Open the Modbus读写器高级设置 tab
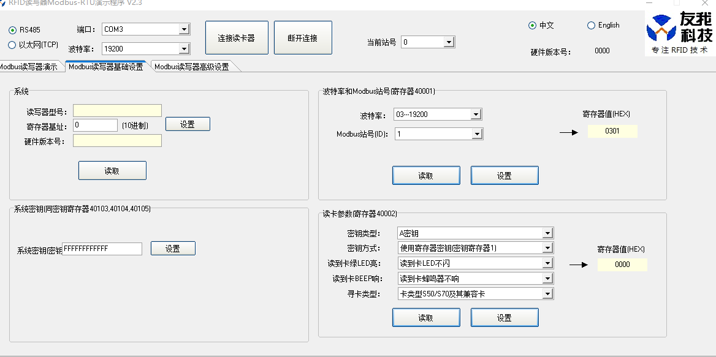Viewport: 716px width, 357px height. click(192, 66)
